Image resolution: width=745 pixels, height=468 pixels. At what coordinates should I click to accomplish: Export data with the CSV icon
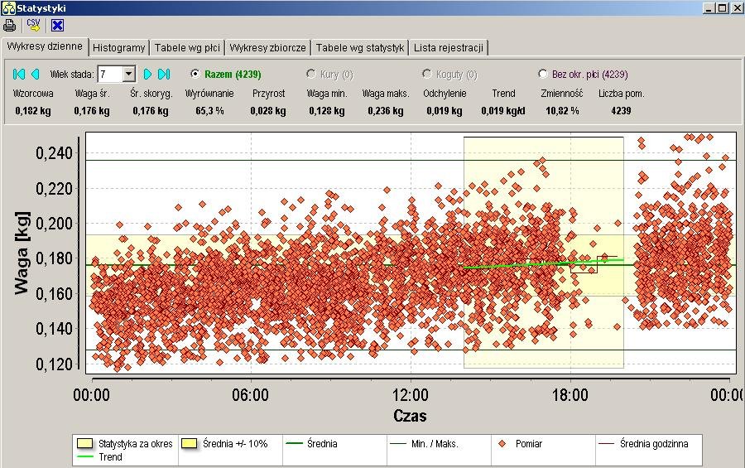pos(33,24)
